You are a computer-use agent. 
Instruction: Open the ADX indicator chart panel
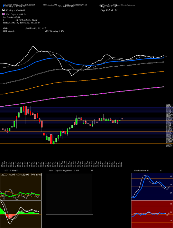tap(21, 187)
